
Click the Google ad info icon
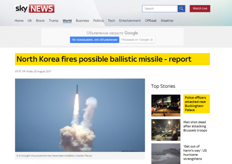point(151,40)
